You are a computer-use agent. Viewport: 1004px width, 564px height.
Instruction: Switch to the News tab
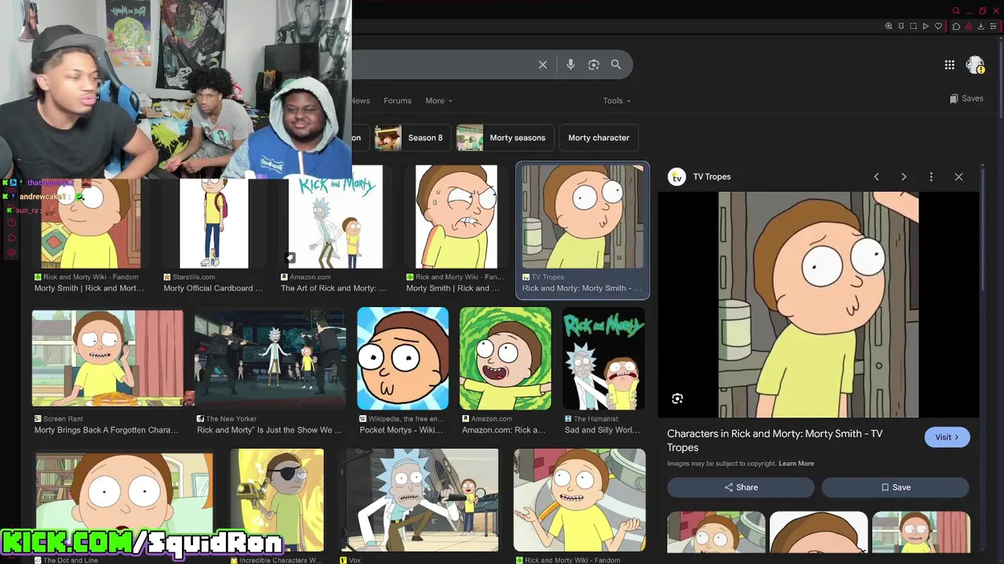click(x=360, y=100)
